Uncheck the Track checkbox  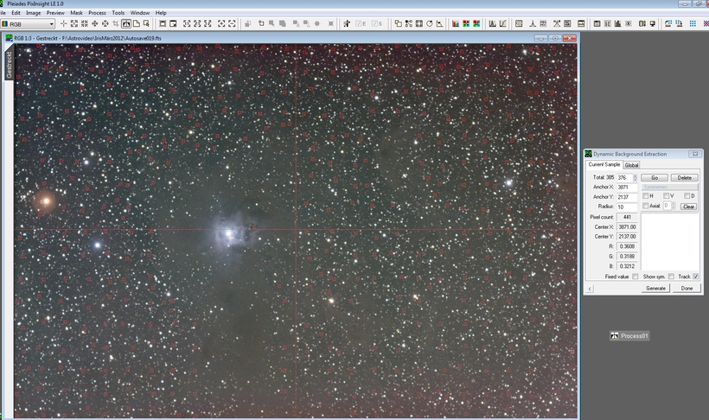[x=696, y=277]
